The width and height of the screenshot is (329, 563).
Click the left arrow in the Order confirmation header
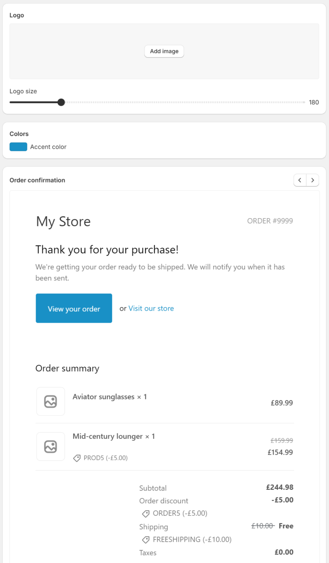click(x=300, y=180)
